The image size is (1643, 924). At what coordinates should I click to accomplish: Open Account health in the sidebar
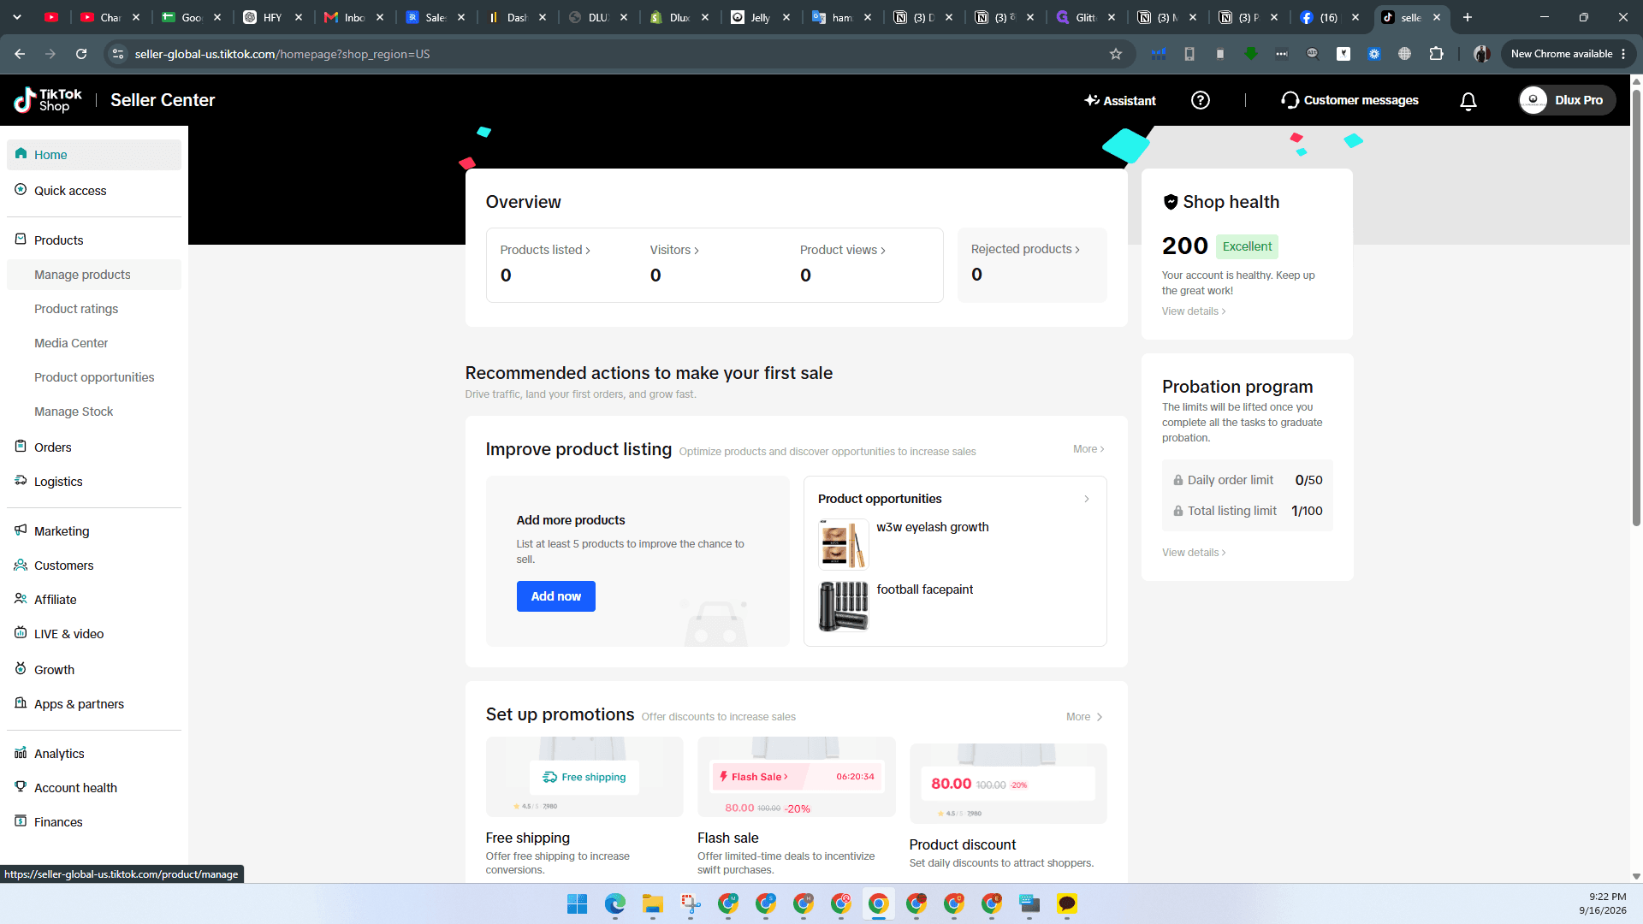tap(94, 788)
